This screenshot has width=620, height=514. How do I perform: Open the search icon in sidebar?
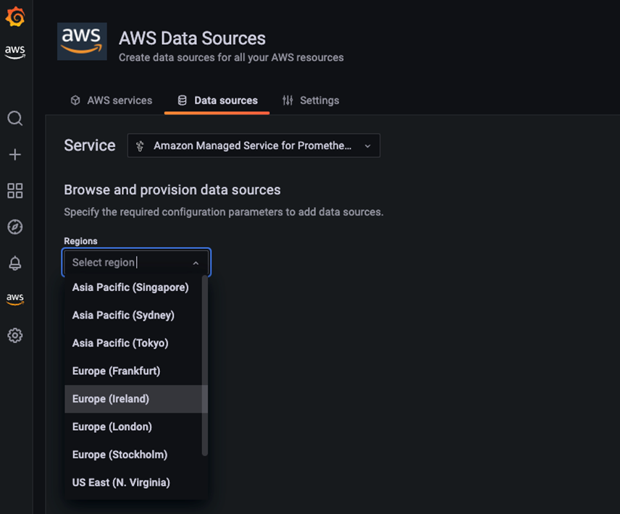[x=15, y=118]
